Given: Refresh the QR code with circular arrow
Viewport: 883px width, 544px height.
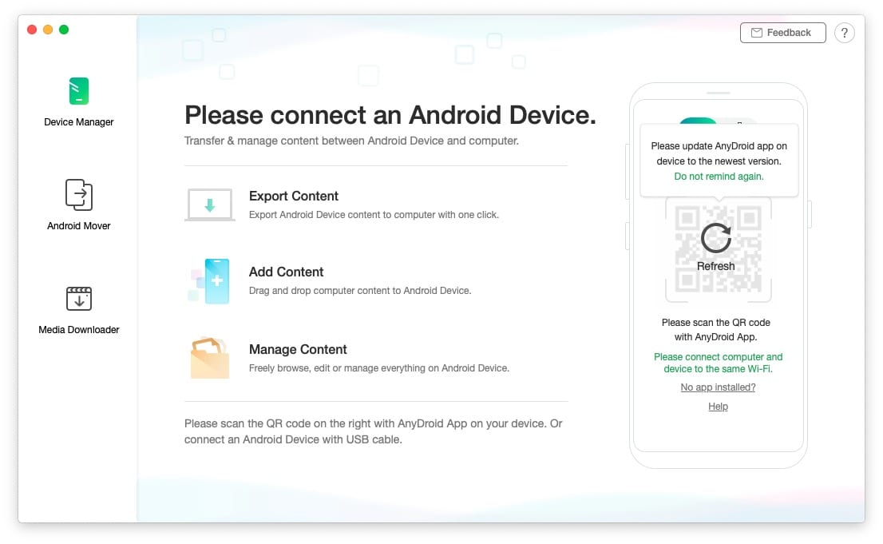Looking at the screenshot, I should 716,238.
